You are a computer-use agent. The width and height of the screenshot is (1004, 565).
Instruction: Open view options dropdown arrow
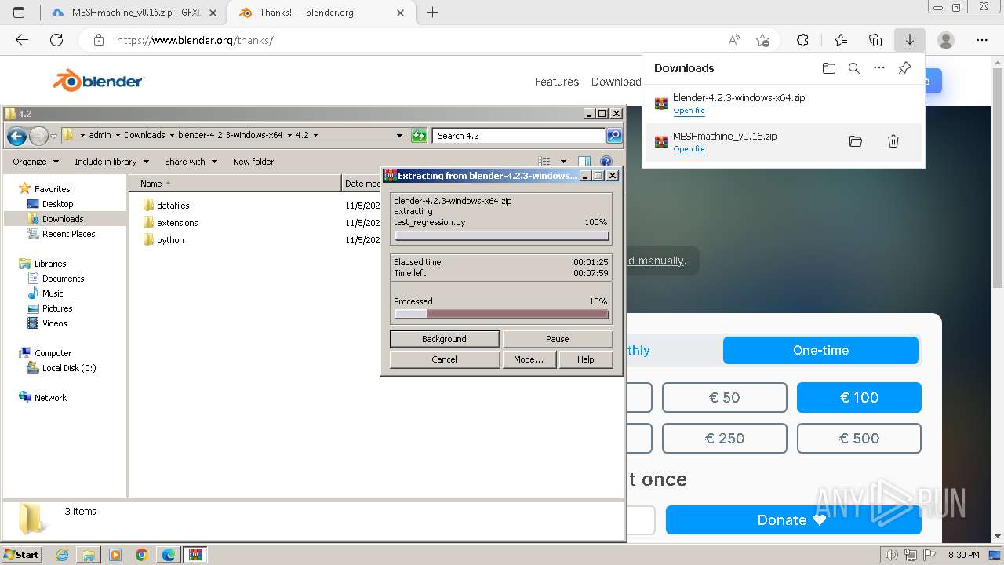(x=563, y=162)
